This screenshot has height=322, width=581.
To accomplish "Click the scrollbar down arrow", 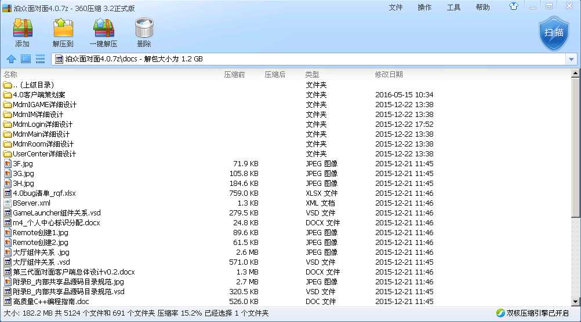I will (575, 302).
